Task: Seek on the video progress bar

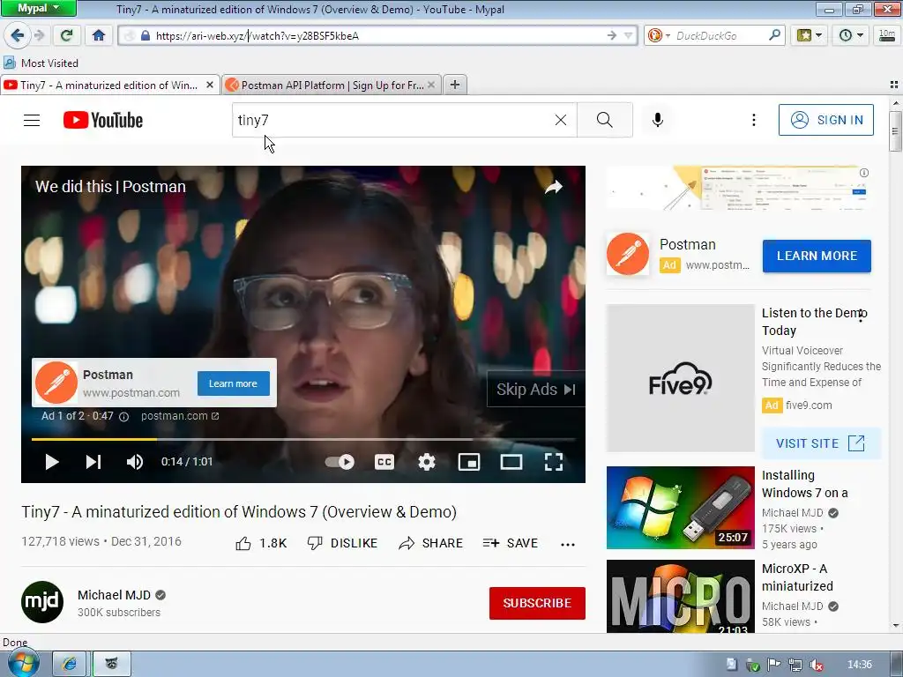Action: coord(303,439)
